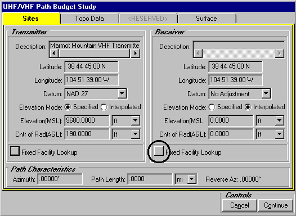Open the Transmitter Datum NAD 27 dropdown

pos(122,93)
